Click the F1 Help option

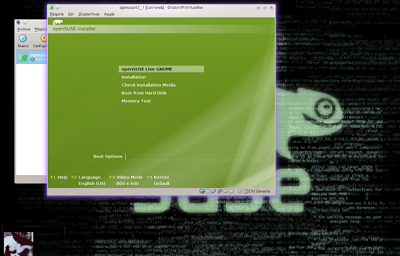pyautogui.click(x=59, y=177)
